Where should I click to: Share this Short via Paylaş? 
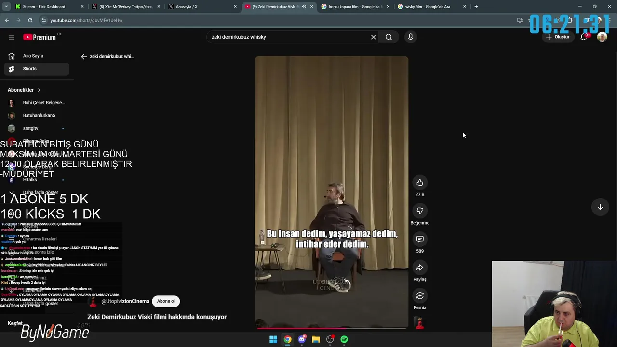point(420,267)
